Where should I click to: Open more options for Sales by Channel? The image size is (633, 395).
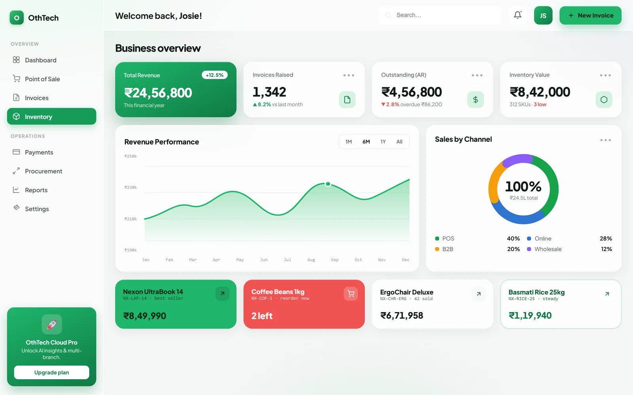605,140
